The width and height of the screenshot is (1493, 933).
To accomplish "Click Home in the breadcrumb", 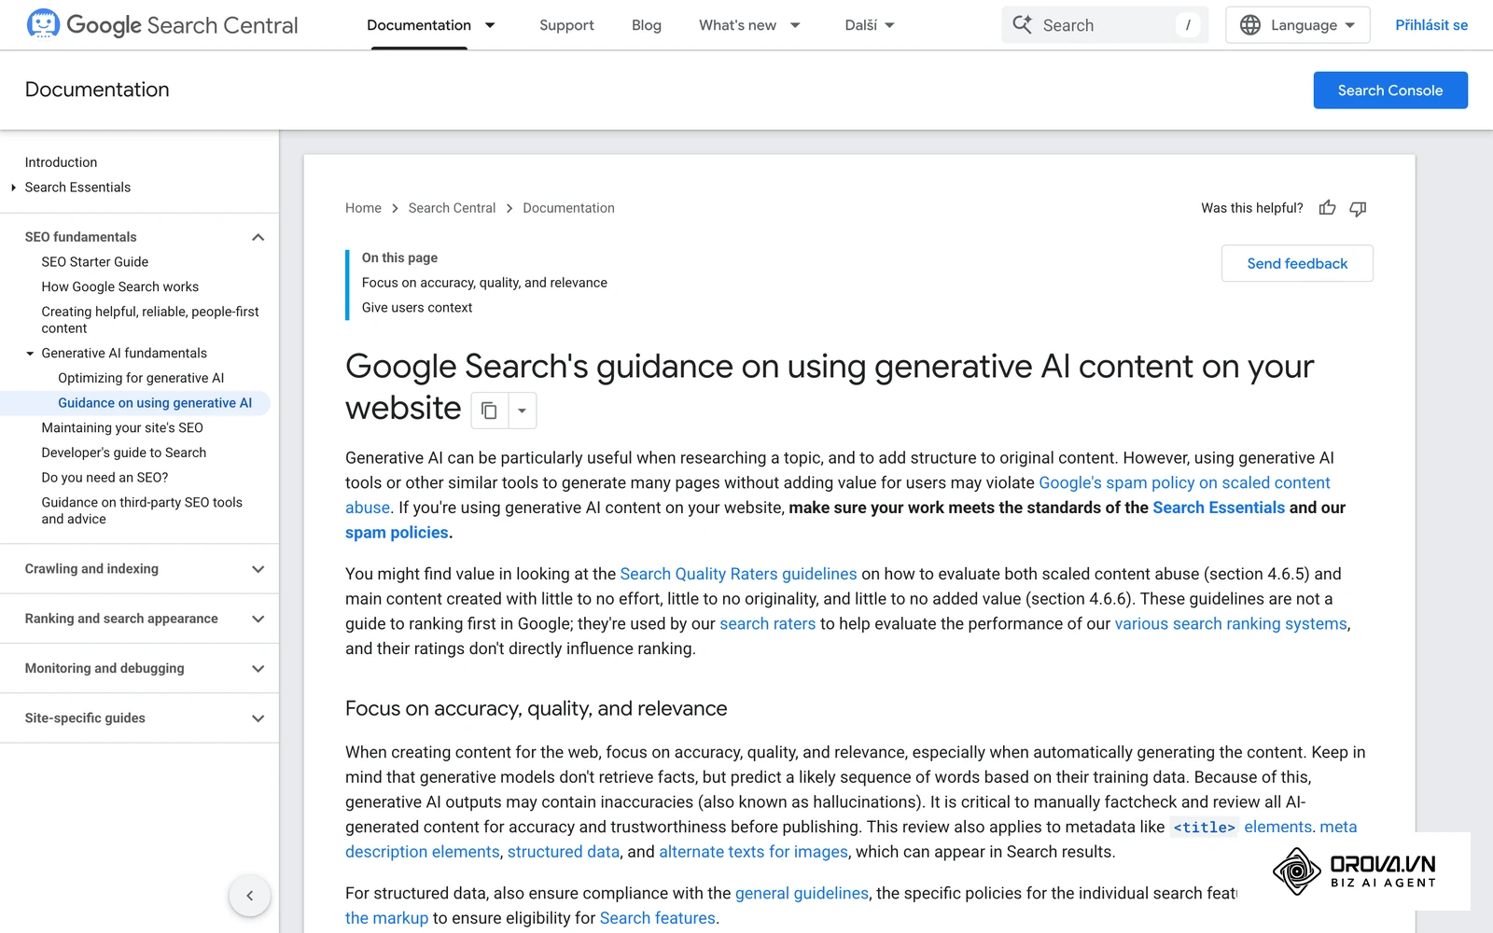I will point(363,208).
